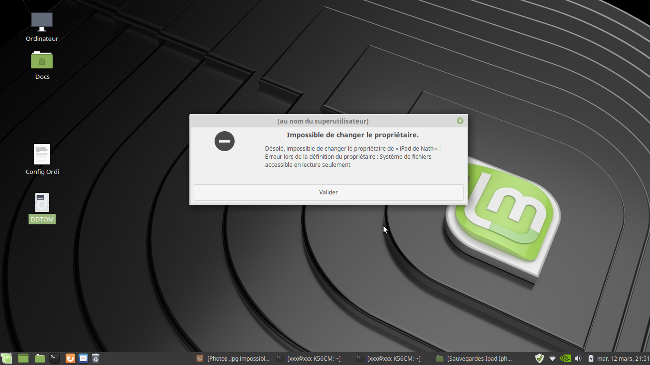The width and height of the screenshot is (650, 365).
Task: Close the superutilisateur error dialog
Action: click(460, 121)
